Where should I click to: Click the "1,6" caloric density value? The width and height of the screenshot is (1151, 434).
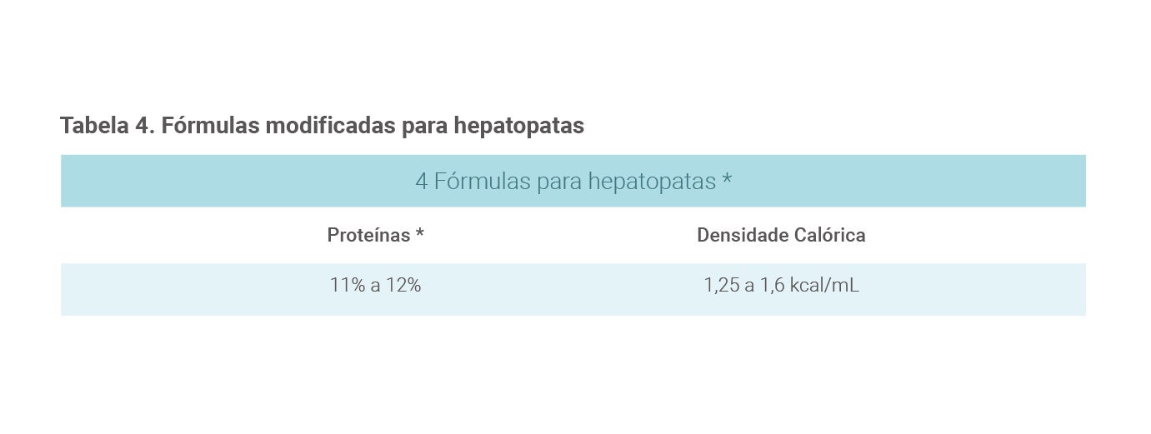click(772, 286)
